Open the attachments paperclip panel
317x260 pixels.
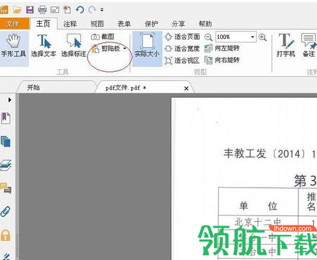(5, 212)
